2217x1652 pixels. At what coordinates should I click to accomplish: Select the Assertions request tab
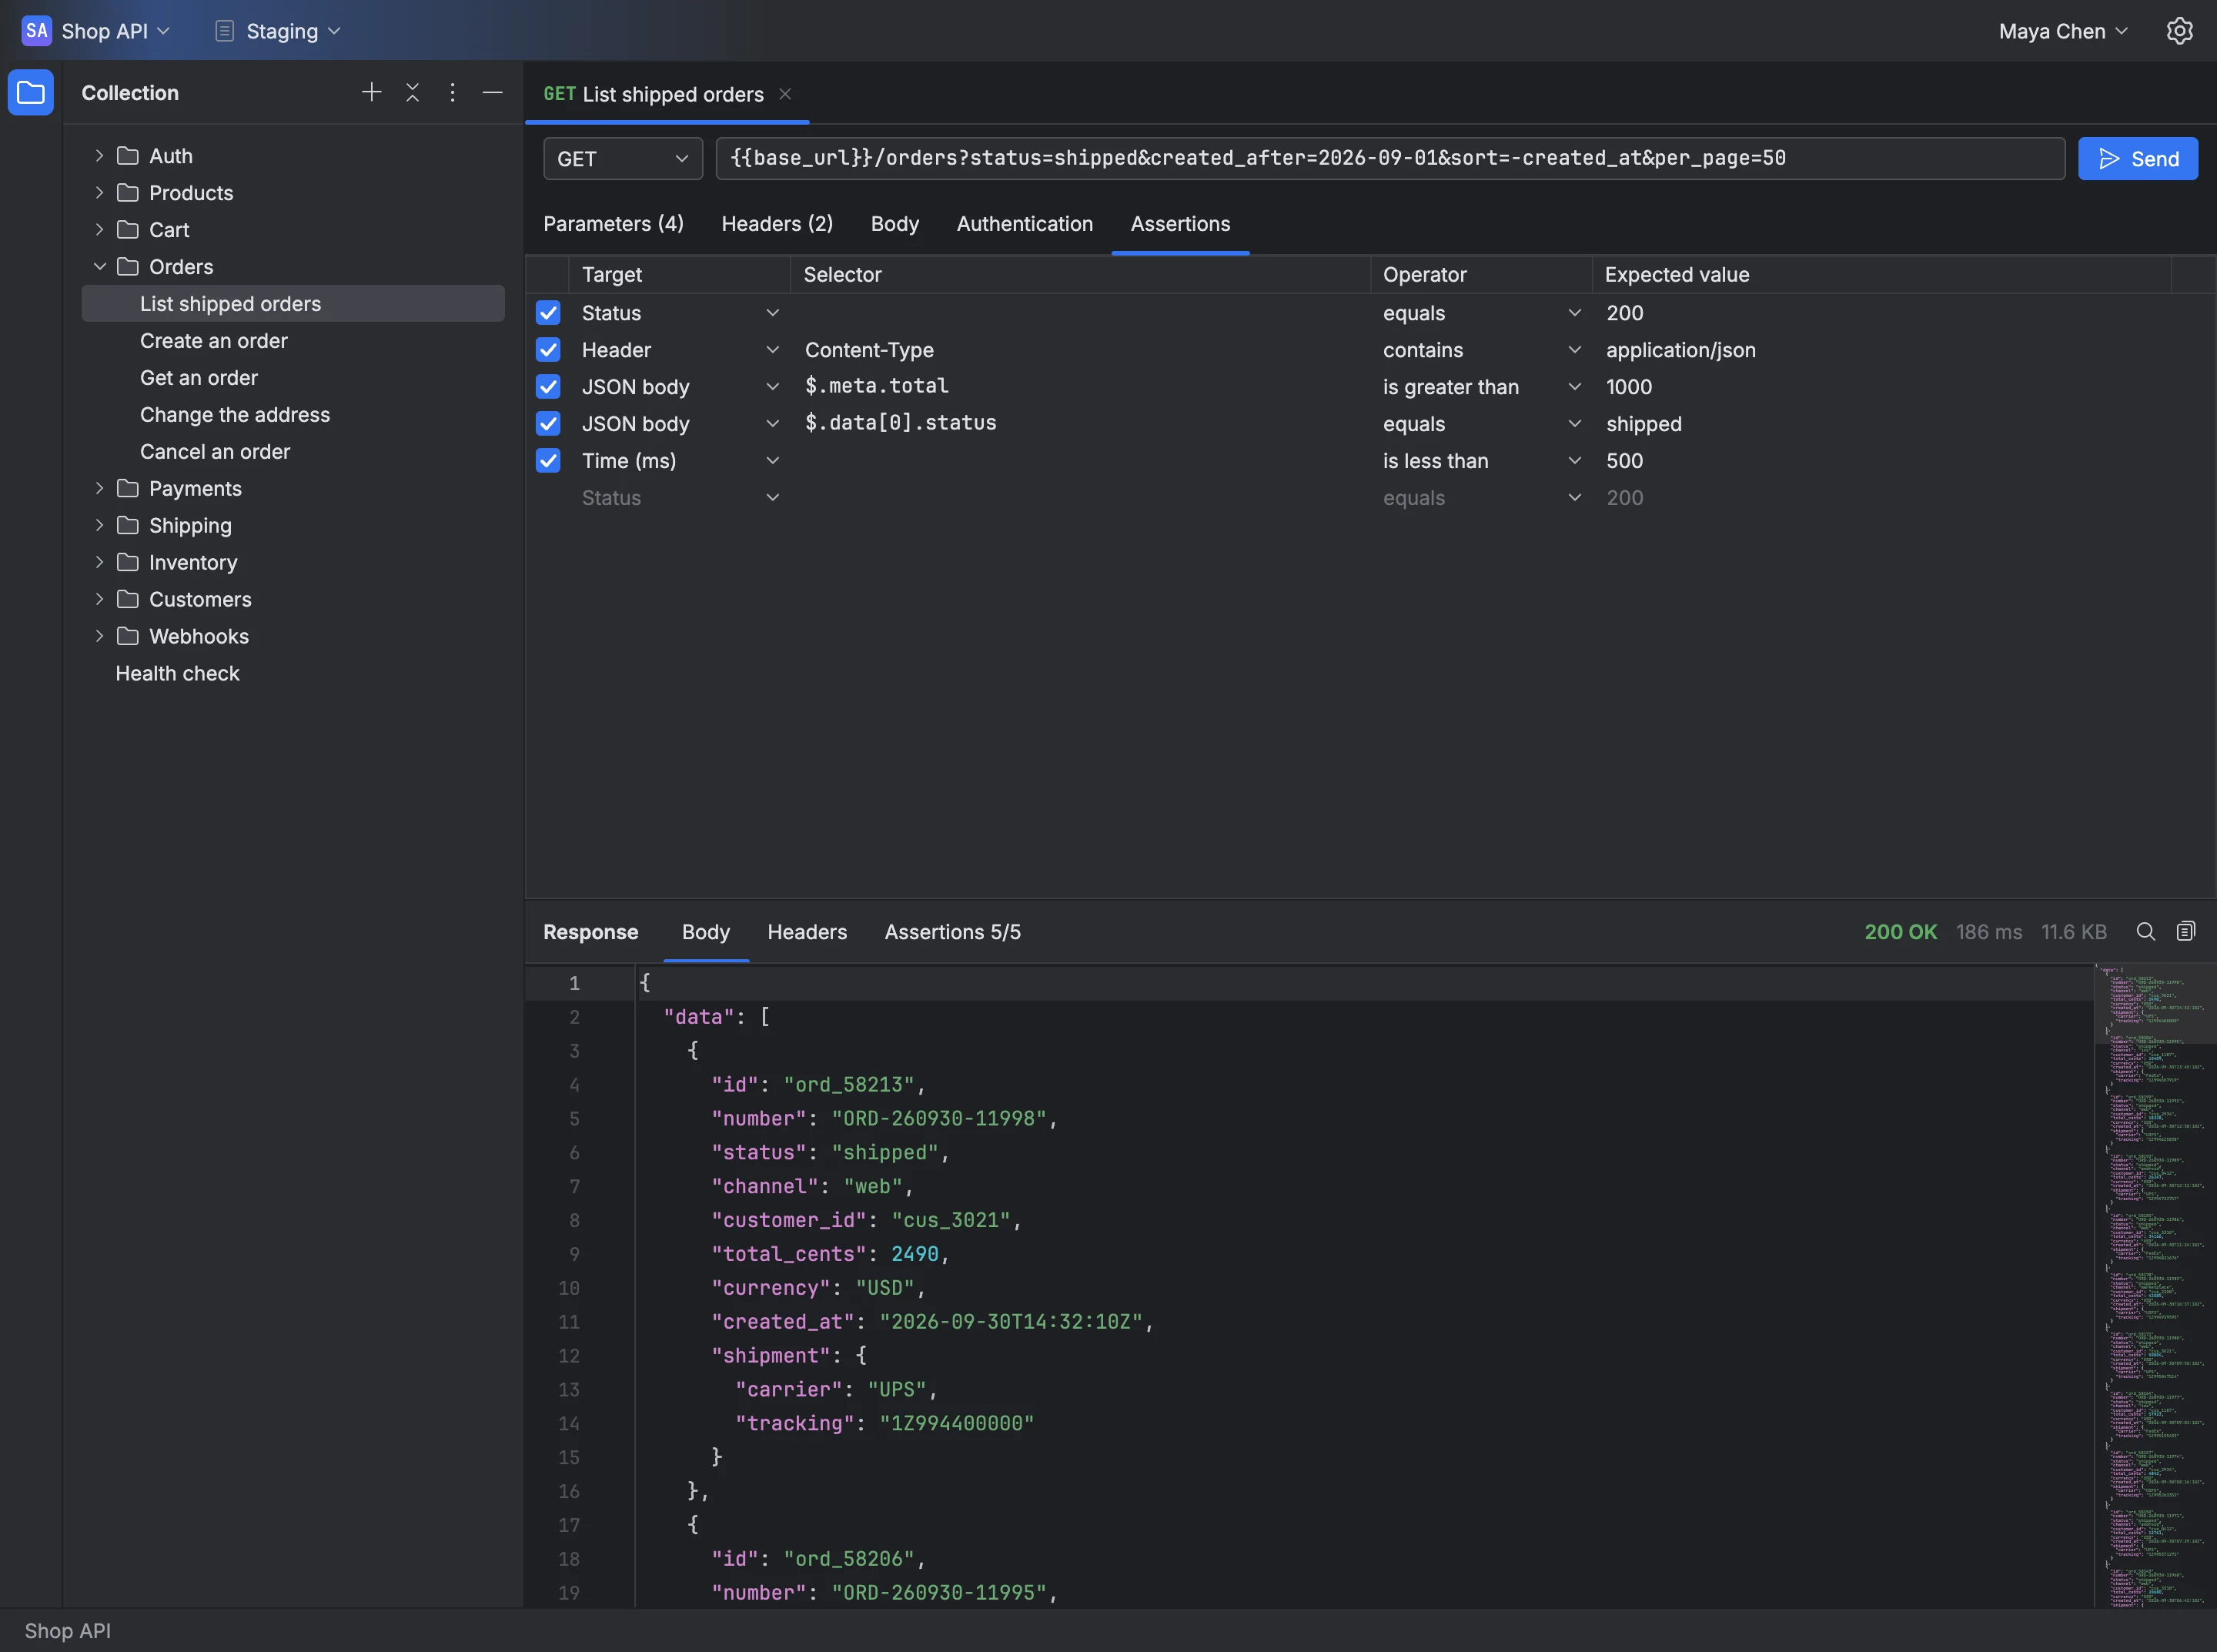point(1180,224)
